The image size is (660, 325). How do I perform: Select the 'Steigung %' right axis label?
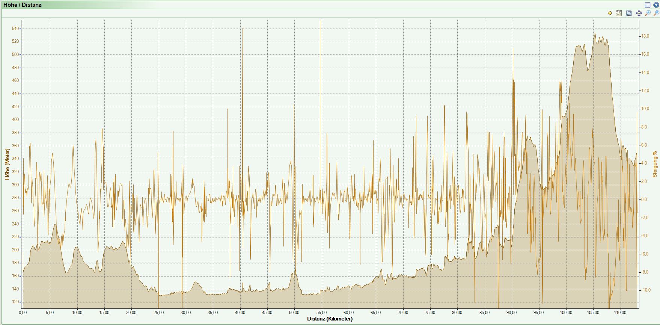pyautogui.click(x=655, y=164)
